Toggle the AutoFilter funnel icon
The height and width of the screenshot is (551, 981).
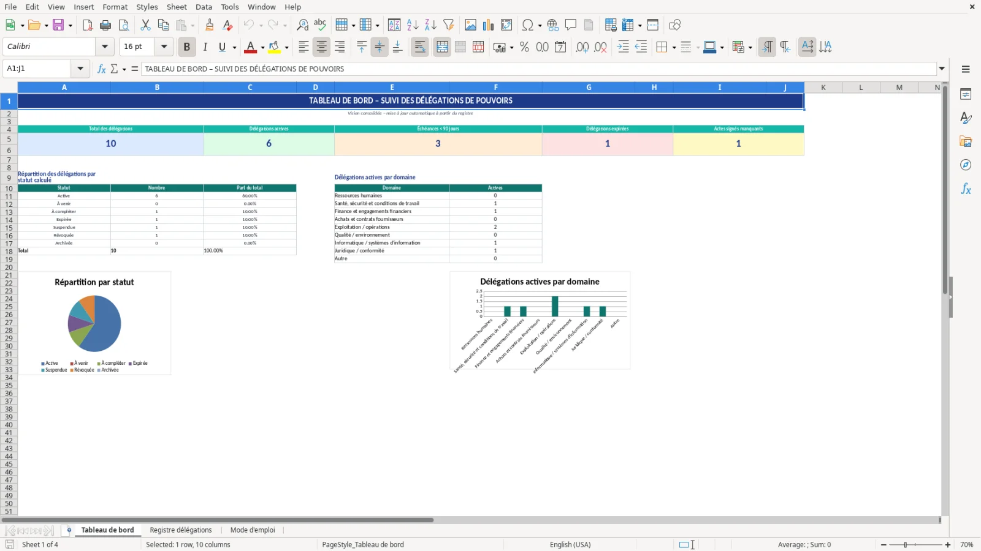(x=449, y=25)
